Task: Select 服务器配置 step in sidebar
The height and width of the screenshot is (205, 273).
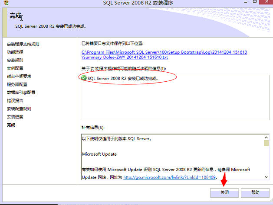Action: (17, 84)
